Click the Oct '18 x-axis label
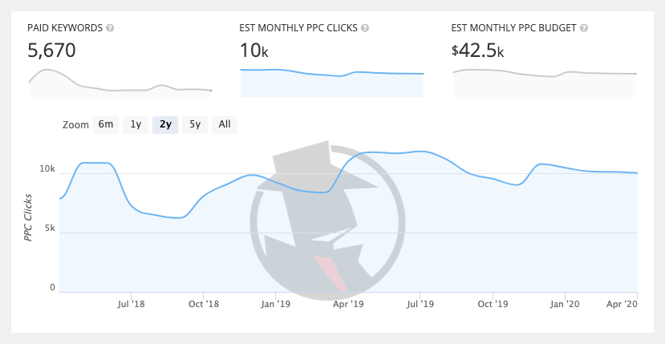Image resolution: width=665 pixels, height=344 pixels. (204, 304)
